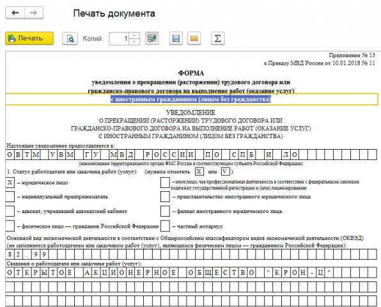Image resolution: width=381 pixels, height=307 pixels.
Task: Click the 'Копий:' label
Action: [93, 38]
